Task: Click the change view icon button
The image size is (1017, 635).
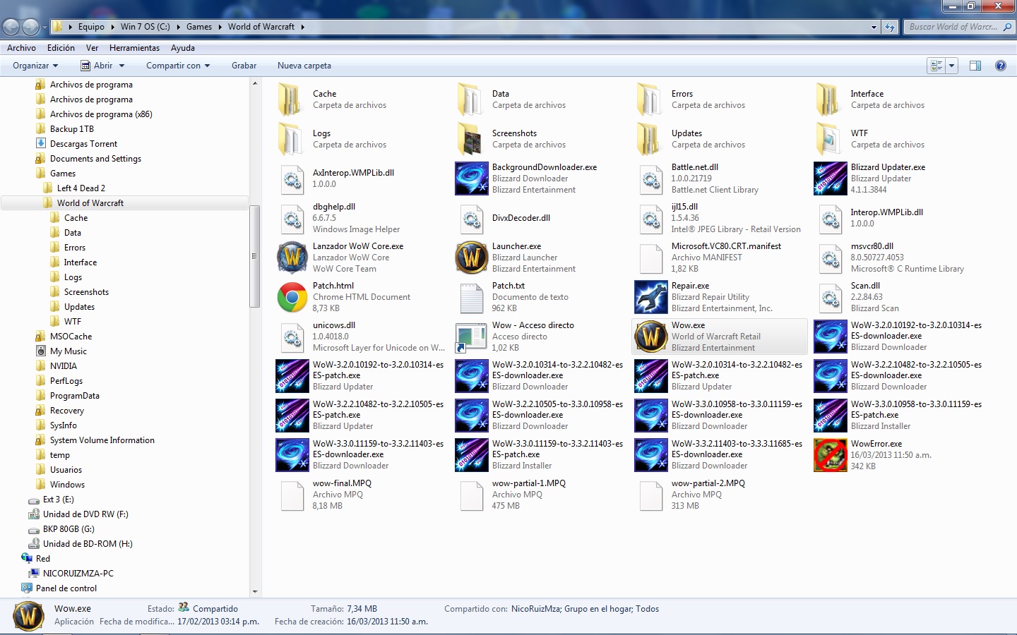Action: [x=936, y=66]
